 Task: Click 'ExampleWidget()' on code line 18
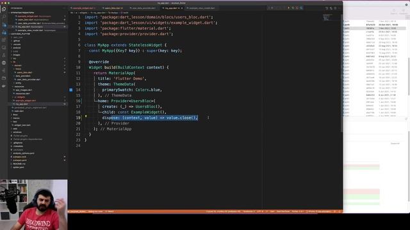point(148,112)
